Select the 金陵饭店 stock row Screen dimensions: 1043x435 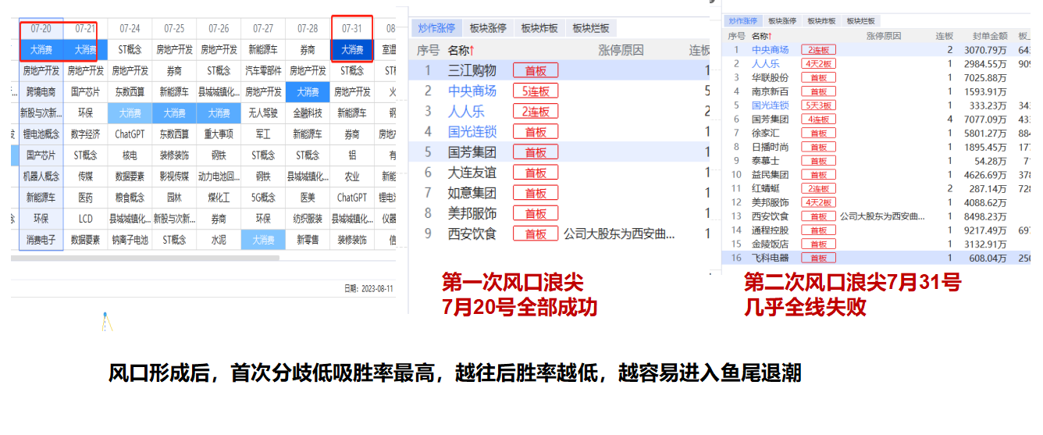877,244
